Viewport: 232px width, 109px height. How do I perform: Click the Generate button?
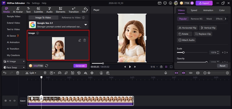[x=80, y=66]
